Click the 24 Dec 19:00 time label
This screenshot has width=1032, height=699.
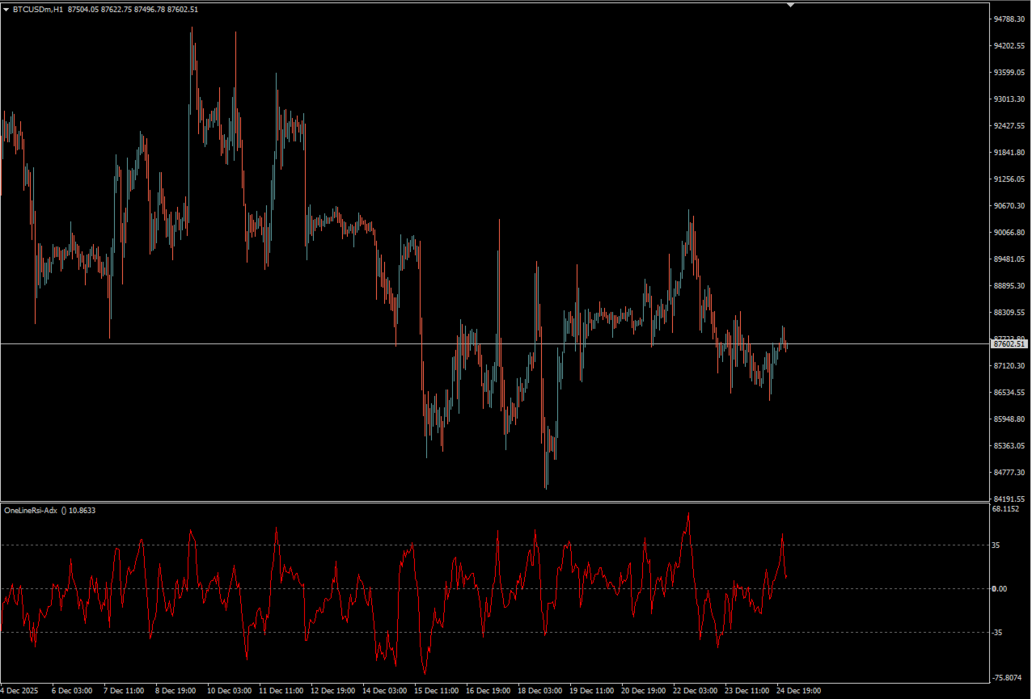tap(801, 691)
